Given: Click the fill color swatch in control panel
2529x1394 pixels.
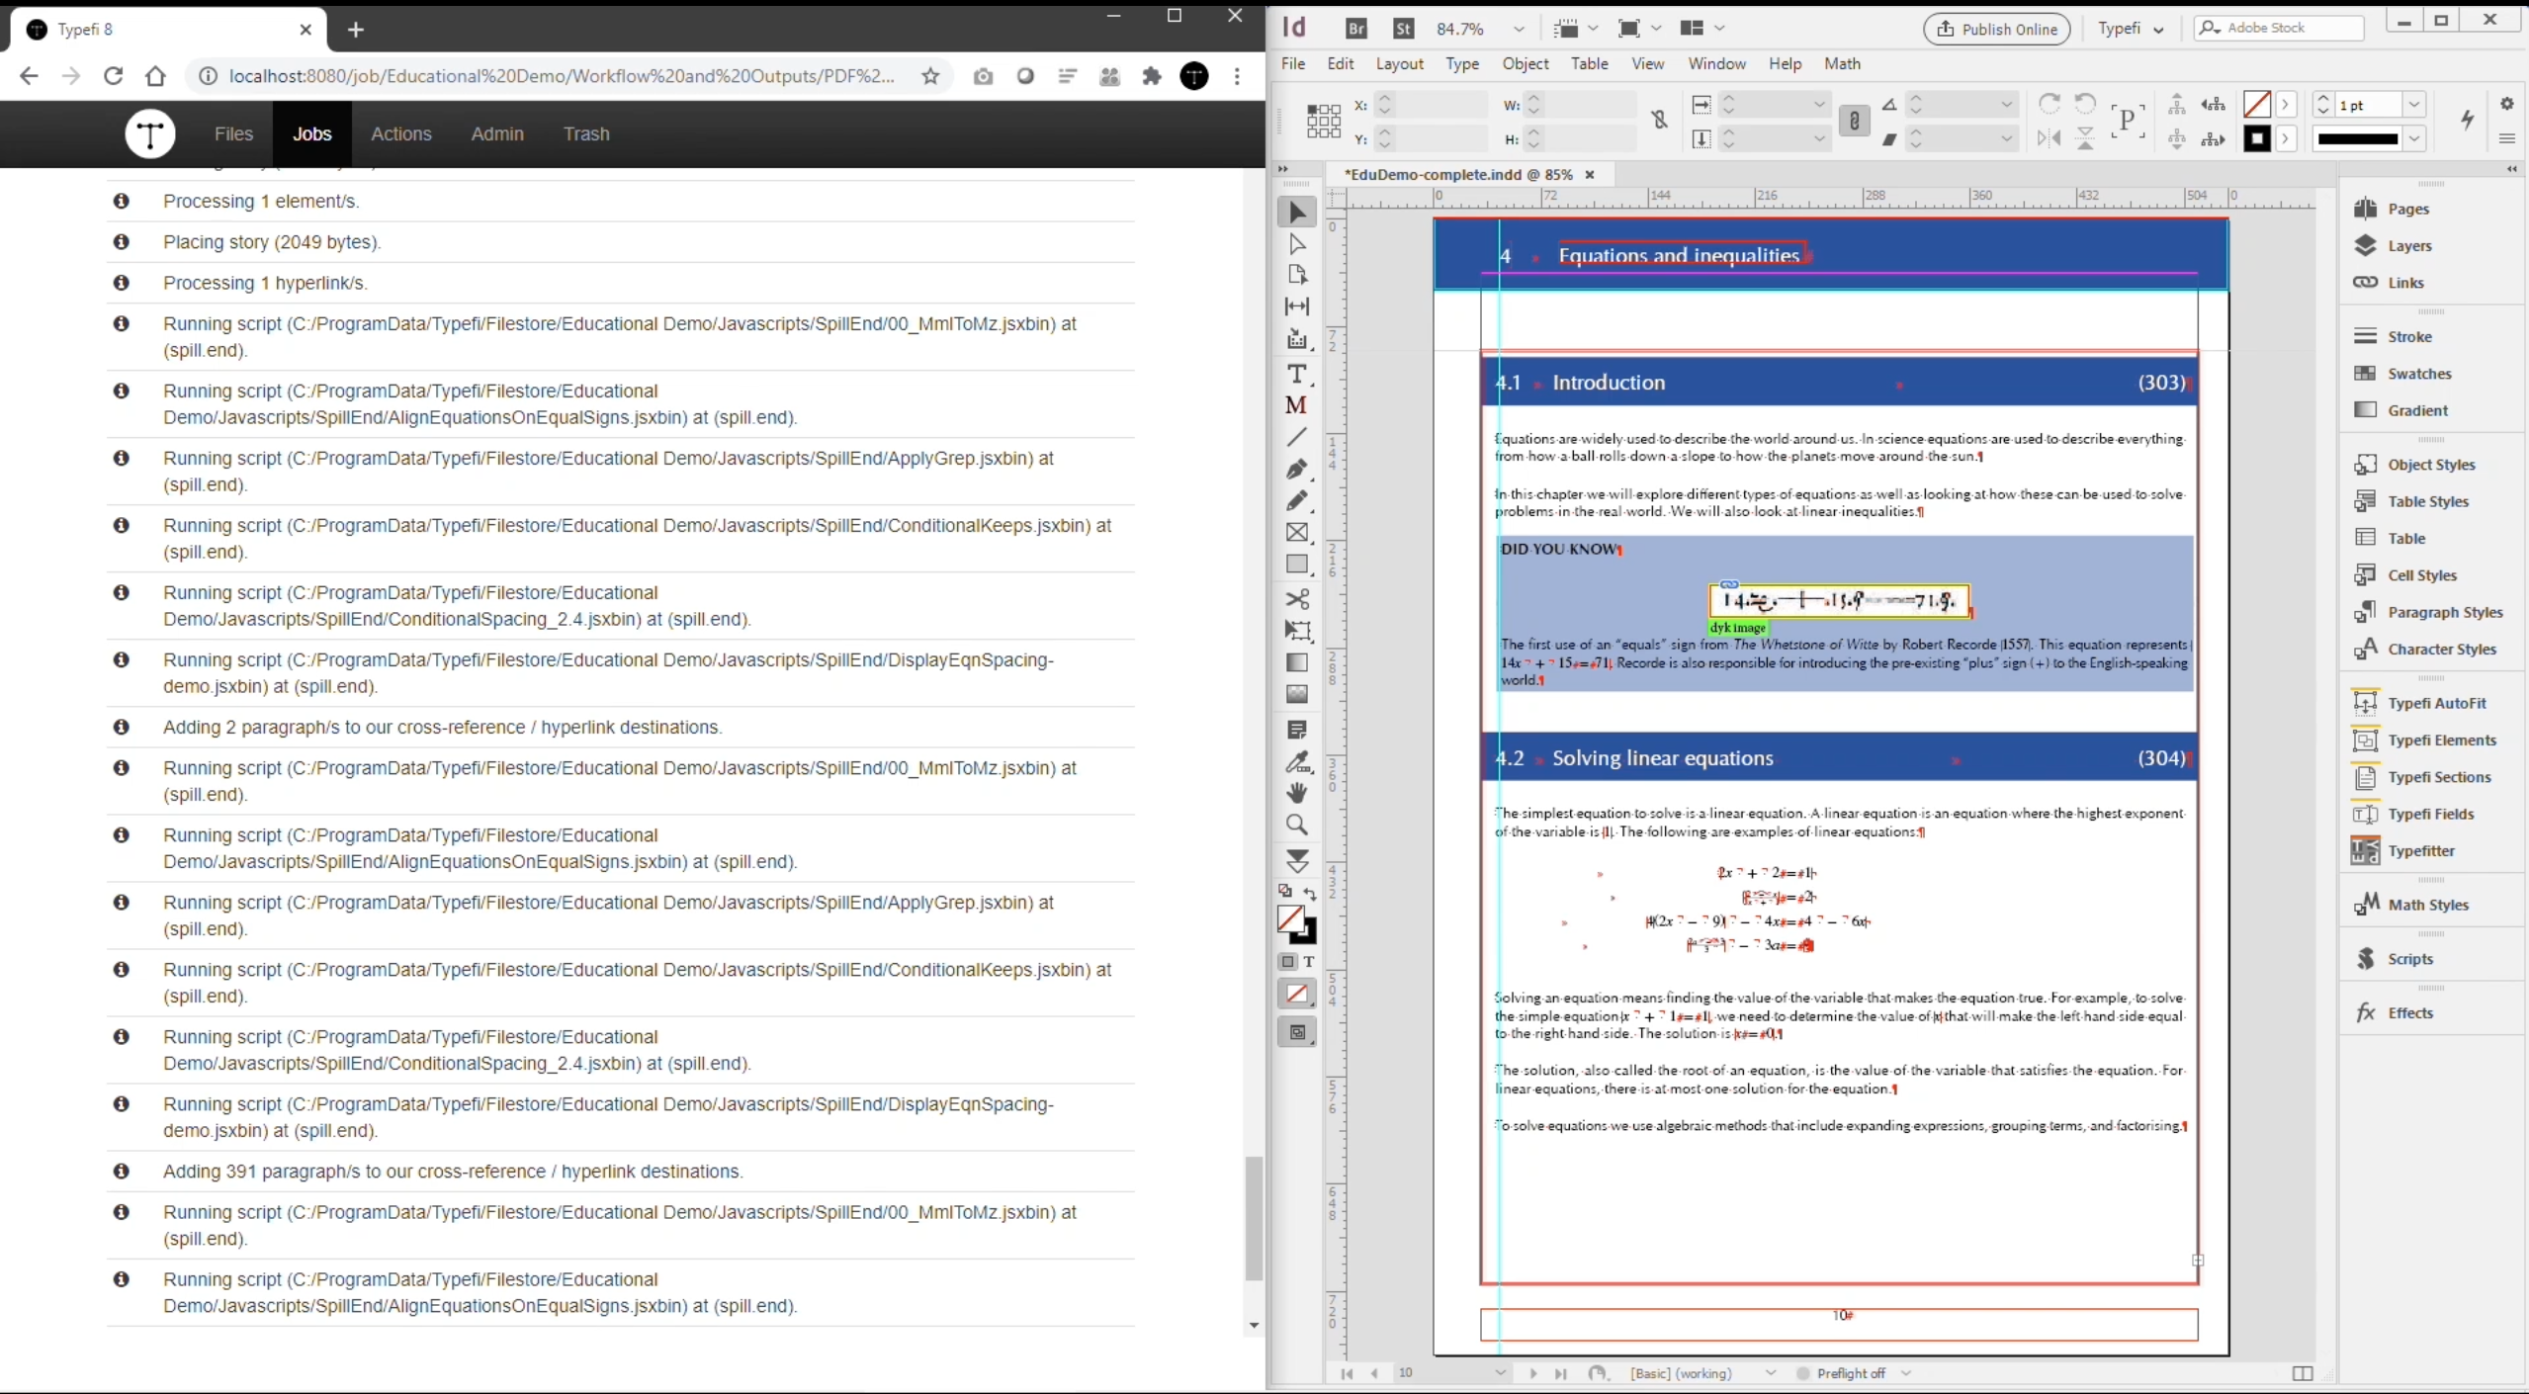Looking at the screenshot, I should click(2256, 104).
